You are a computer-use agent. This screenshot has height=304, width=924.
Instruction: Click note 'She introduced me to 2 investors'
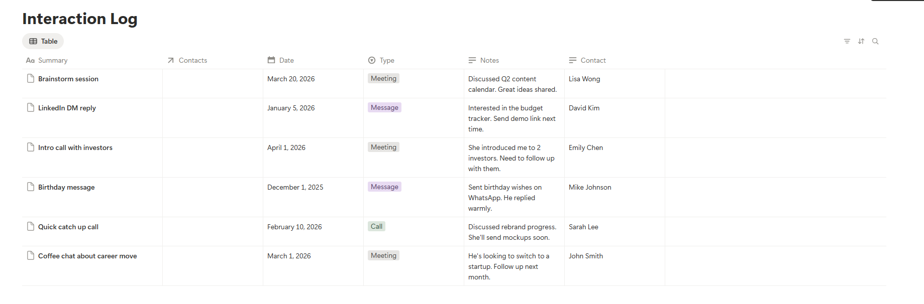511,158
